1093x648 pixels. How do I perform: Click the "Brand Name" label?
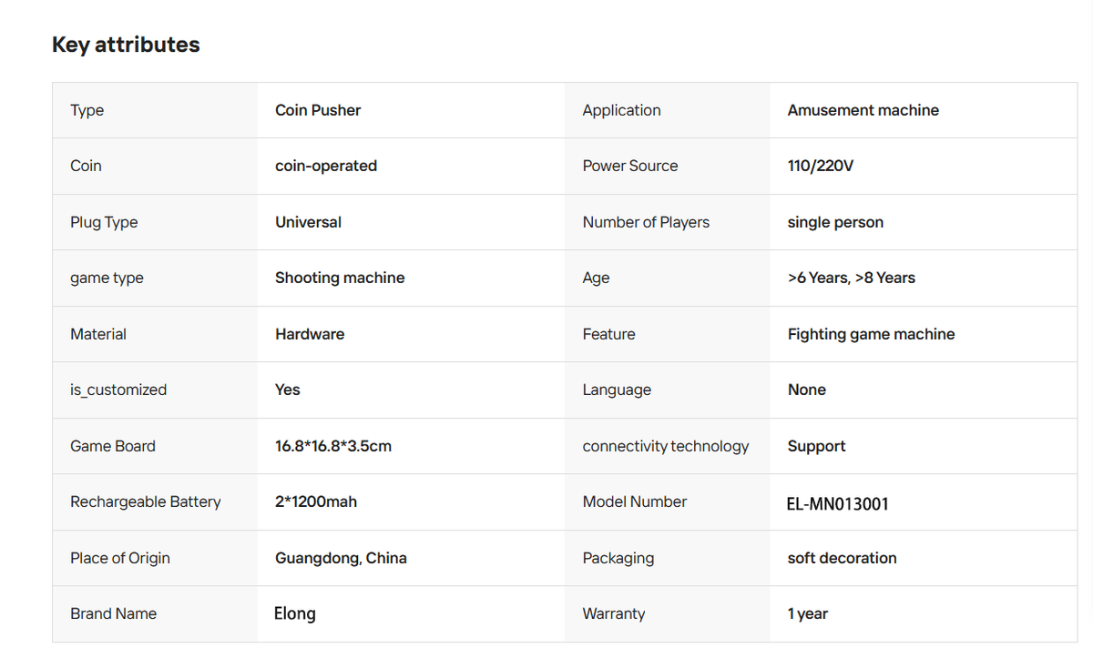point(114,613)
